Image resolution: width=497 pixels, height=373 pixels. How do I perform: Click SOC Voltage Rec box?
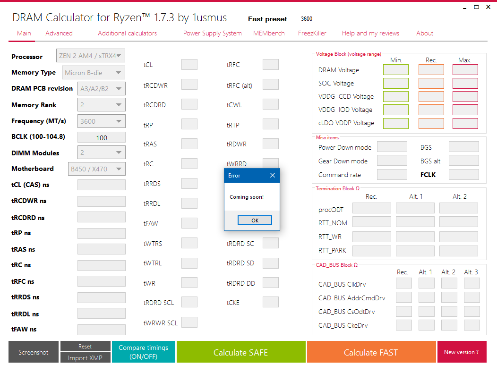point(431,84)
